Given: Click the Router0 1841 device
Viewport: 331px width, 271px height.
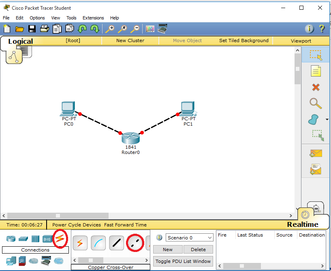Looking at the screenshot, I should pyautogui.click(x=131, y=138).
